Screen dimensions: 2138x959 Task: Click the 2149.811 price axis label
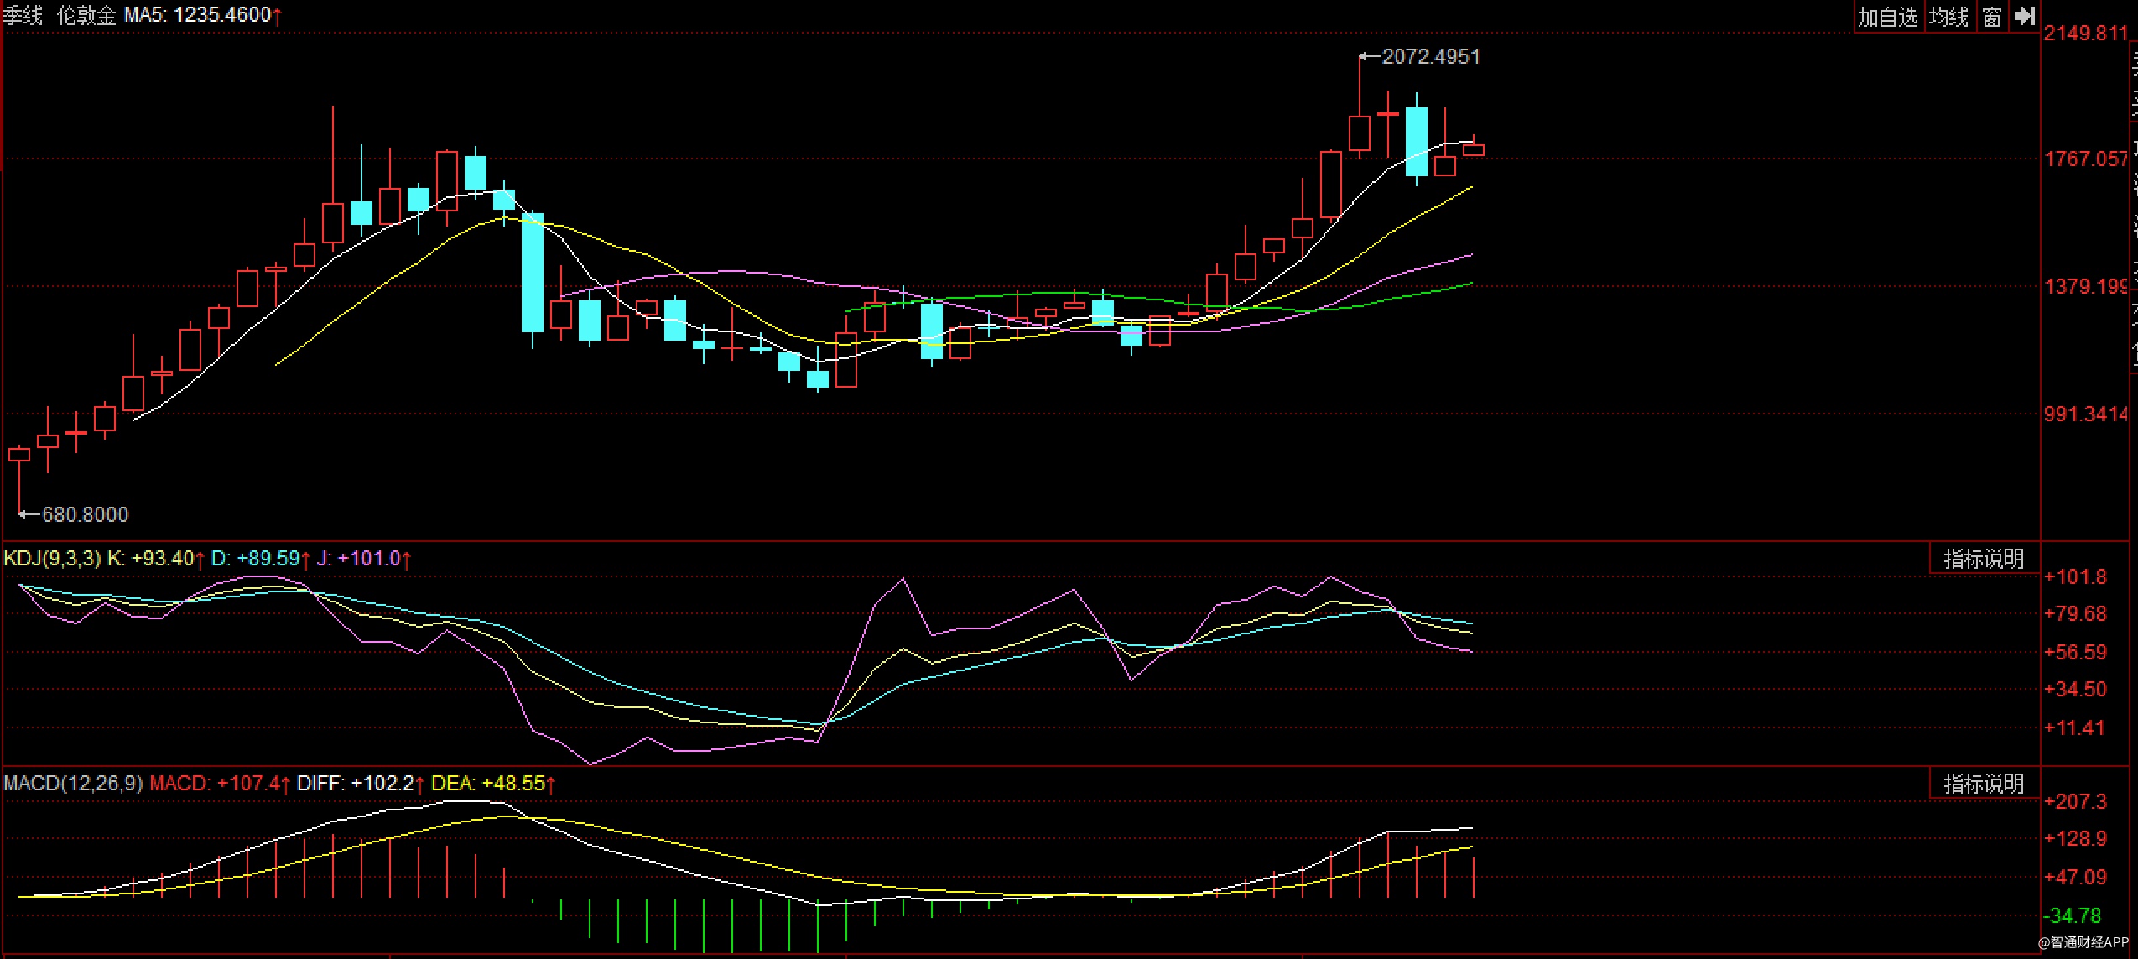click(x=2085, y=34)
